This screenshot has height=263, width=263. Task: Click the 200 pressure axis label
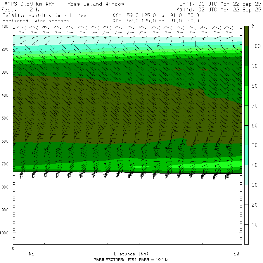(5, 49)
